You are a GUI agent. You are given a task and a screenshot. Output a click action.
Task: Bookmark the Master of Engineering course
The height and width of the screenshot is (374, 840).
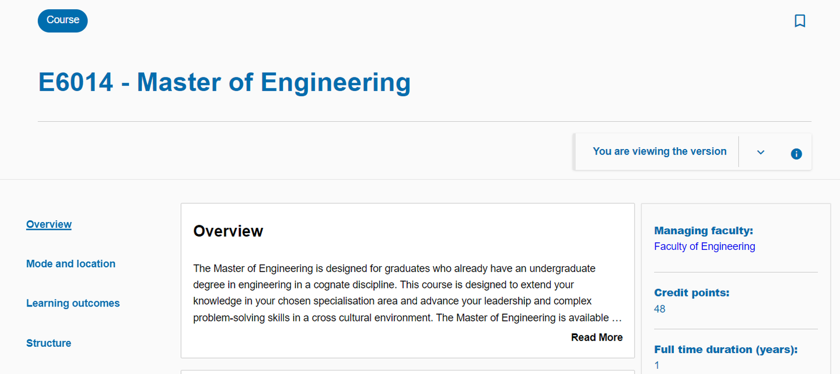tap(800, 21)
